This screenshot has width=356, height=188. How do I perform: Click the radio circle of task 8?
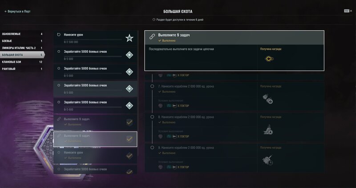[x=152, y=117]
